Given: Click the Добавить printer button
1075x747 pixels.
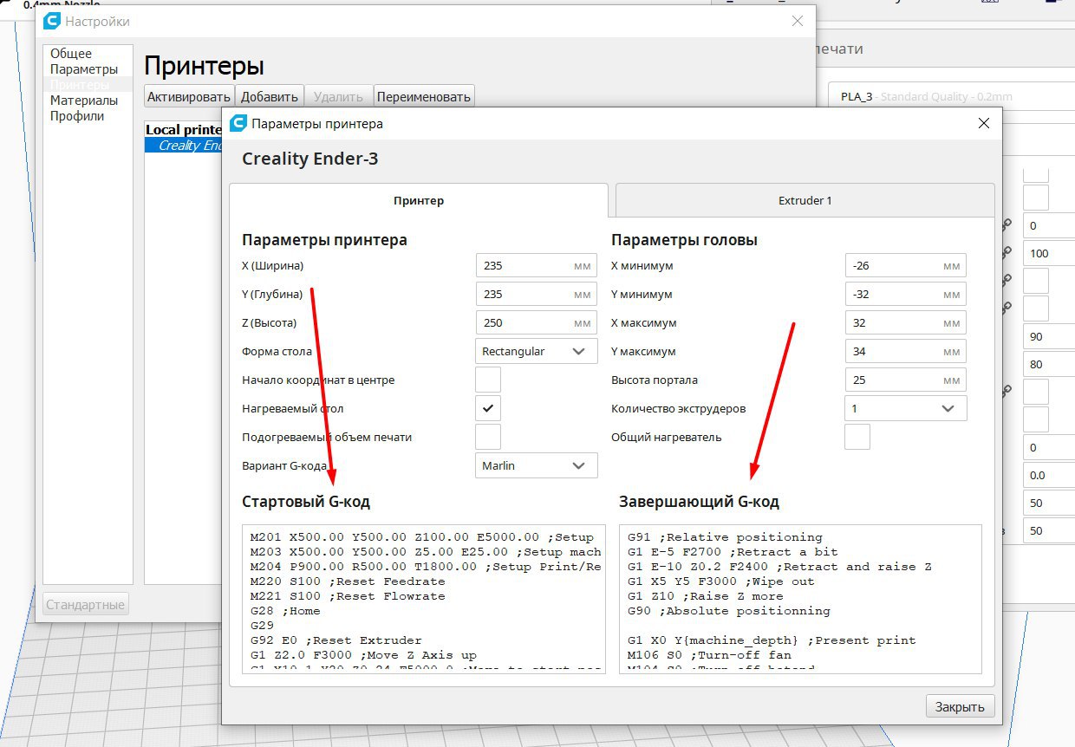Looking at the screenshot, I should [270, 96].
